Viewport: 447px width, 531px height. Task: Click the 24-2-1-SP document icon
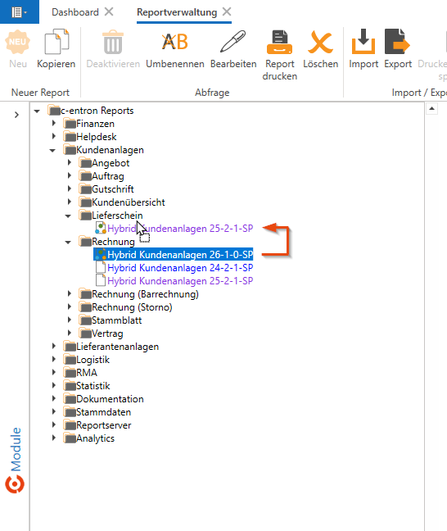pos(101,267)
